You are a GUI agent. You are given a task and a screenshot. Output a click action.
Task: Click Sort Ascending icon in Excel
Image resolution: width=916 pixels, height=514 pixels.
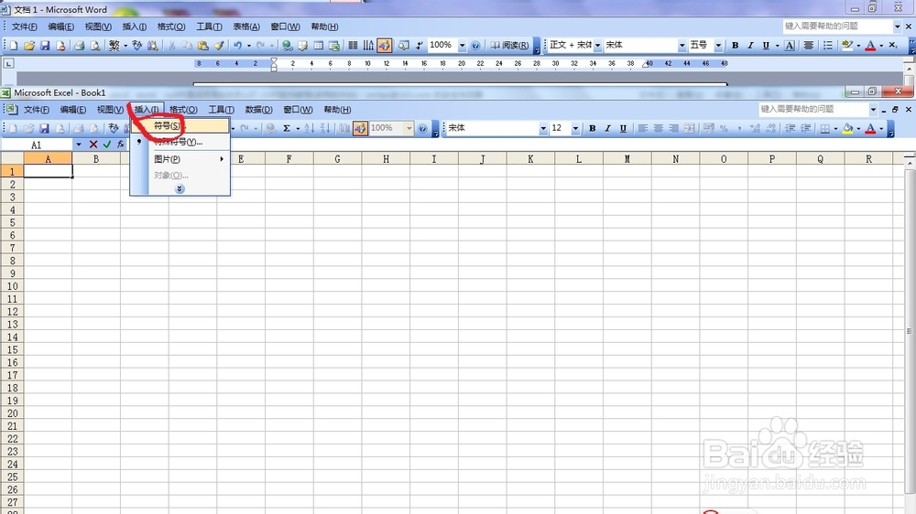tap(309, 128)
